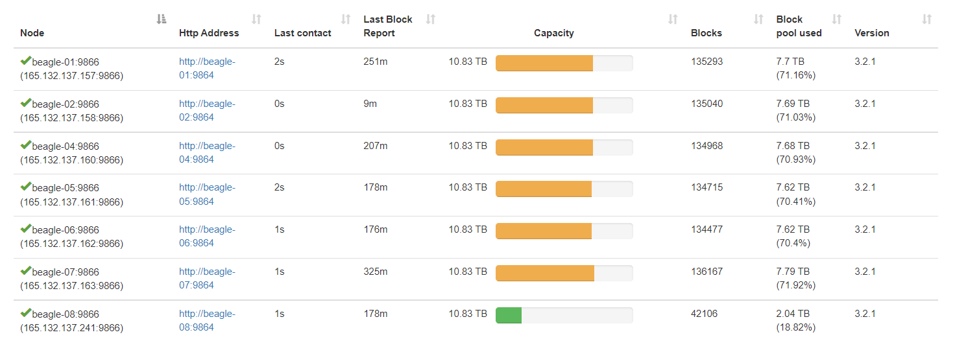Sort table by Node column icon
The image size is (979, 339).
click(x=162, y=19)
